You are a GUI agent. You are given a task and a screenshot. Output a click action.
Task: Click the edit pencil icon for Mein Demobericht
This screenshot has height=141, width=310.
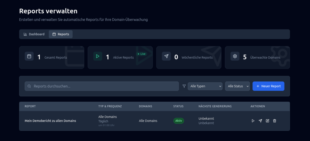[267, 121]
